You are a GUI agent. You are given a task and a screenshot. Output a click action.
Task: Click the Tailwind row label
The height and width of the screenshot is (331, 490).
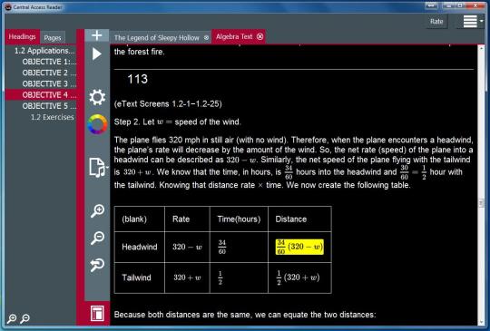tap(136, 277)
